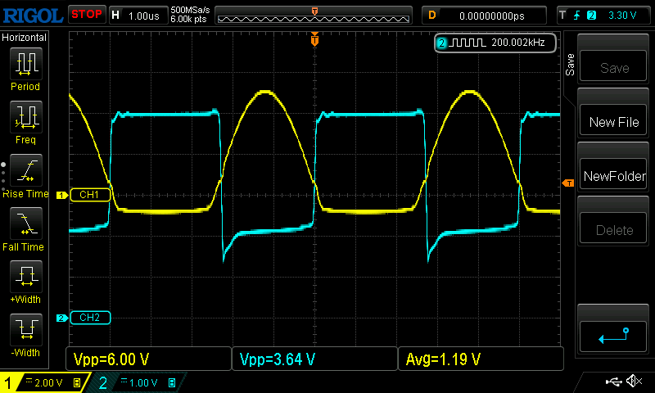The image size is (655, 393).
Task: Select channel 2 scale 1.00 V tab
Action: click(138, 382)
